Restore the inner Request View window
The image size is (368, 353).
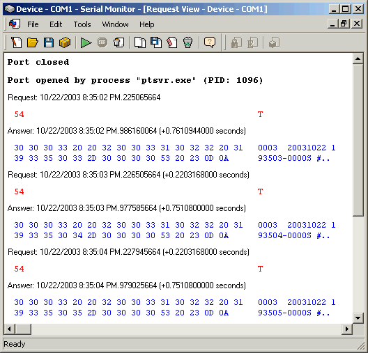point(344,24)
